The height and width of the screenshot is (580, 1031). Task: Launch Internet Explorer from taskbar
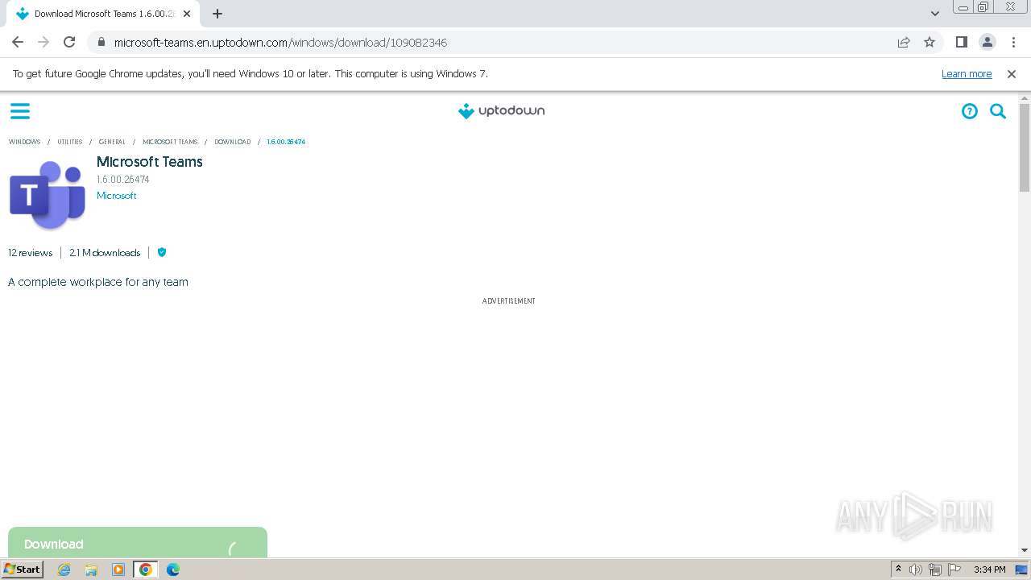(x=64, y=570)
